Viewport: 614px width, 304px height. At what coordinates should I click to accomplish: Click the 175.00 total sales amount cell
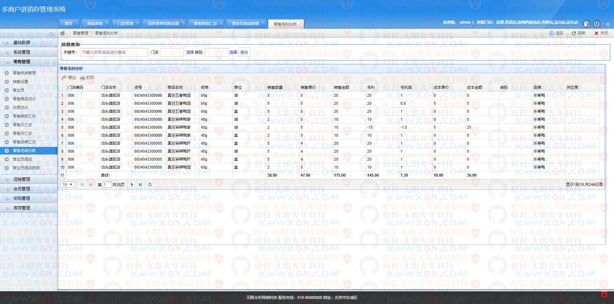click(x=349, y=175)
